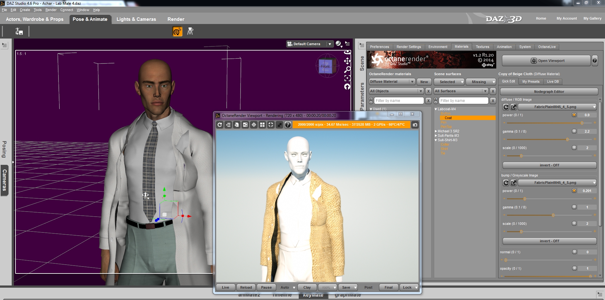Expand the Michael 3 SR2 tree node

[436, 131]
